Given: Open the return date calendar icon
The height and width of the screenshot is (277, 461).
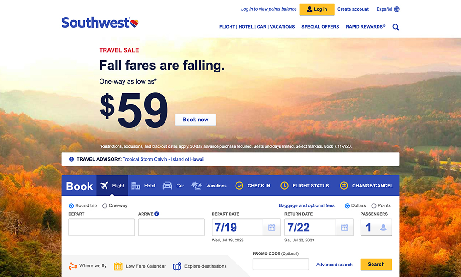Looking at the screenshot, I should [x=344, y=228].
